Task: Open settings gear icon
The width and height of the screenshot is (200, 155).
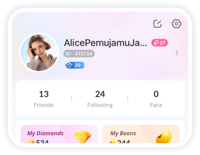Action: pos(176,24)
